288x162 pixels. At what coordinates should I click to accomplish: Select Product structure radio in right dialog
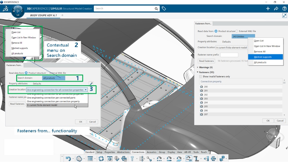coord(216,31)
